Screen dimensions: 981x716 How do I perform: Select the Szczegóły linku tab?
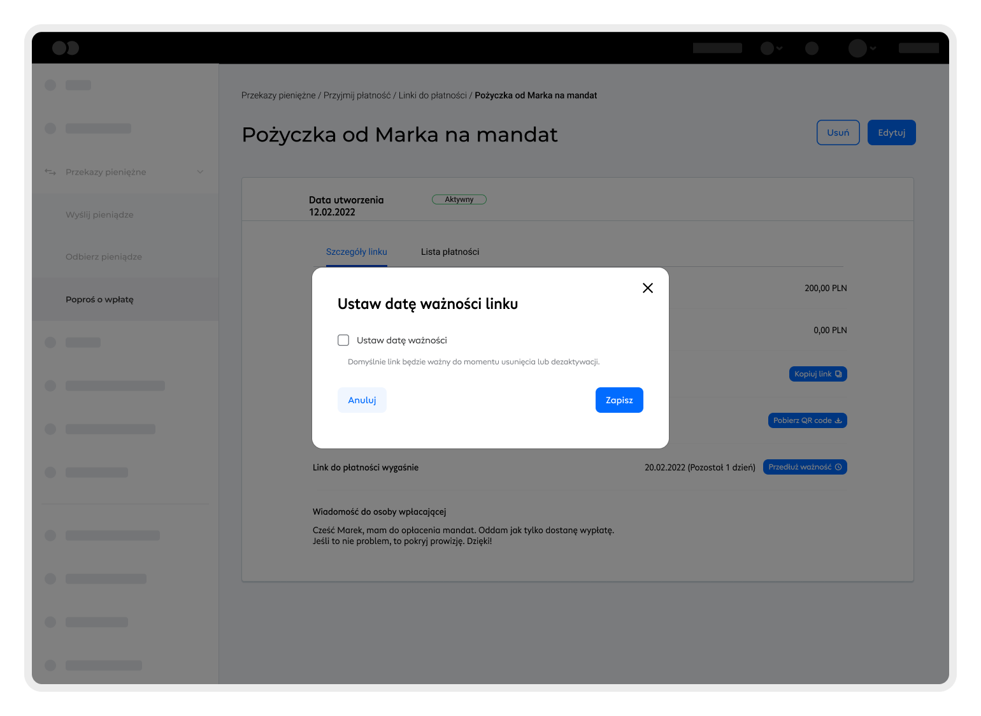click(356, 252)
